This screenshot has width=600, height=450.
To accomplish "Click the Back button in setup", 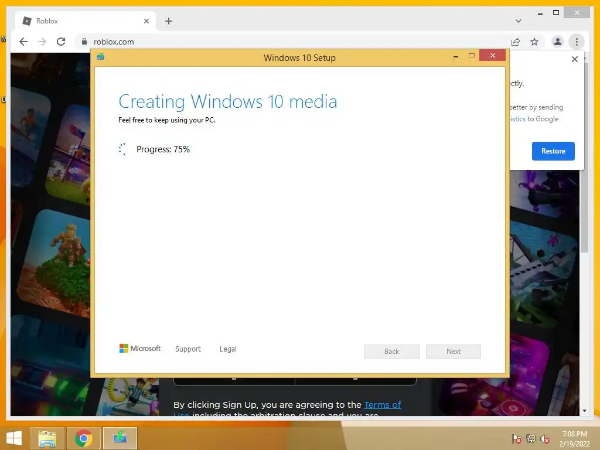I will (x=392, y=352).
